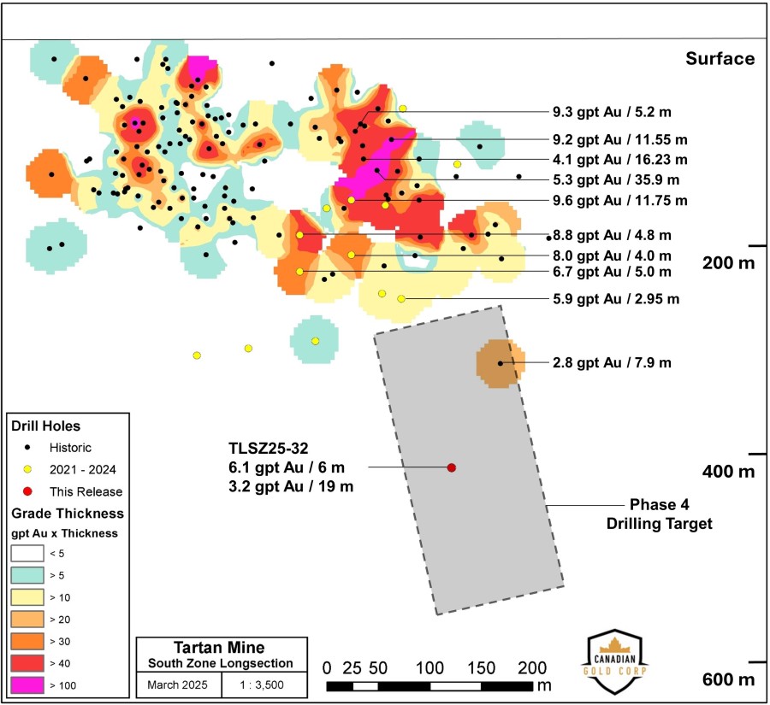
Task: Click the "Phase 4 Drilling Target" label
Action: coord(659,514)
